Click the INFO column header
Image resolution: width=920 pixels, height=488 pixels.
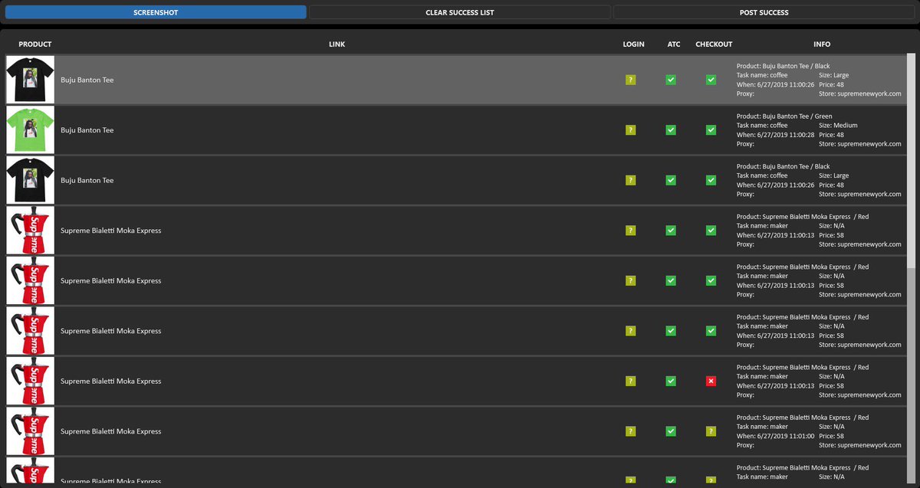pyautogui.click(x=822, y=44)
